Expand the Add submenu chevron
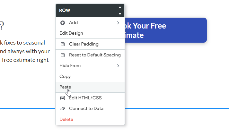The image size is (229, 134). coord(118,23)
